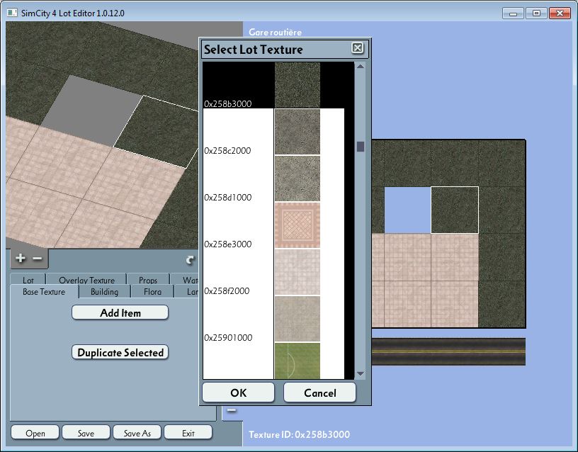Click the texture list scroll up arrow
Viewport: 578px width, 452px height.
click(x=361, y=67)
